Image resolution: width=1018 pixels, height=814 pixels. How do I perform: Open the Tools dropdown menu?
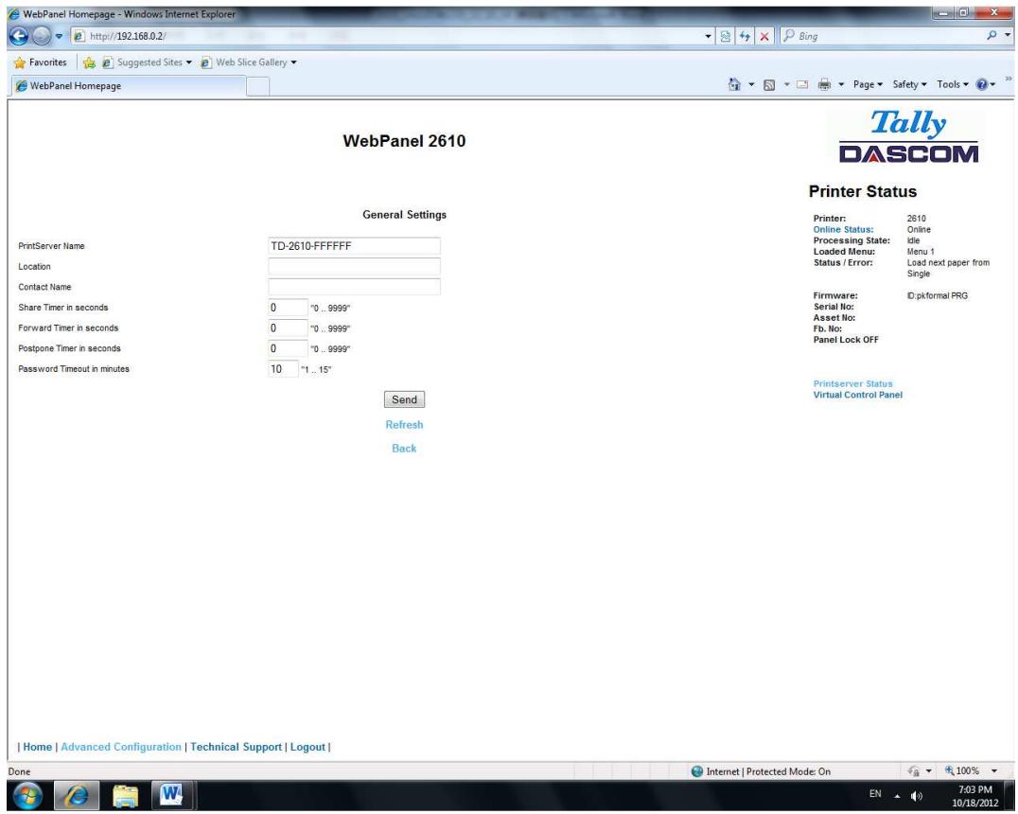[950, 83]
